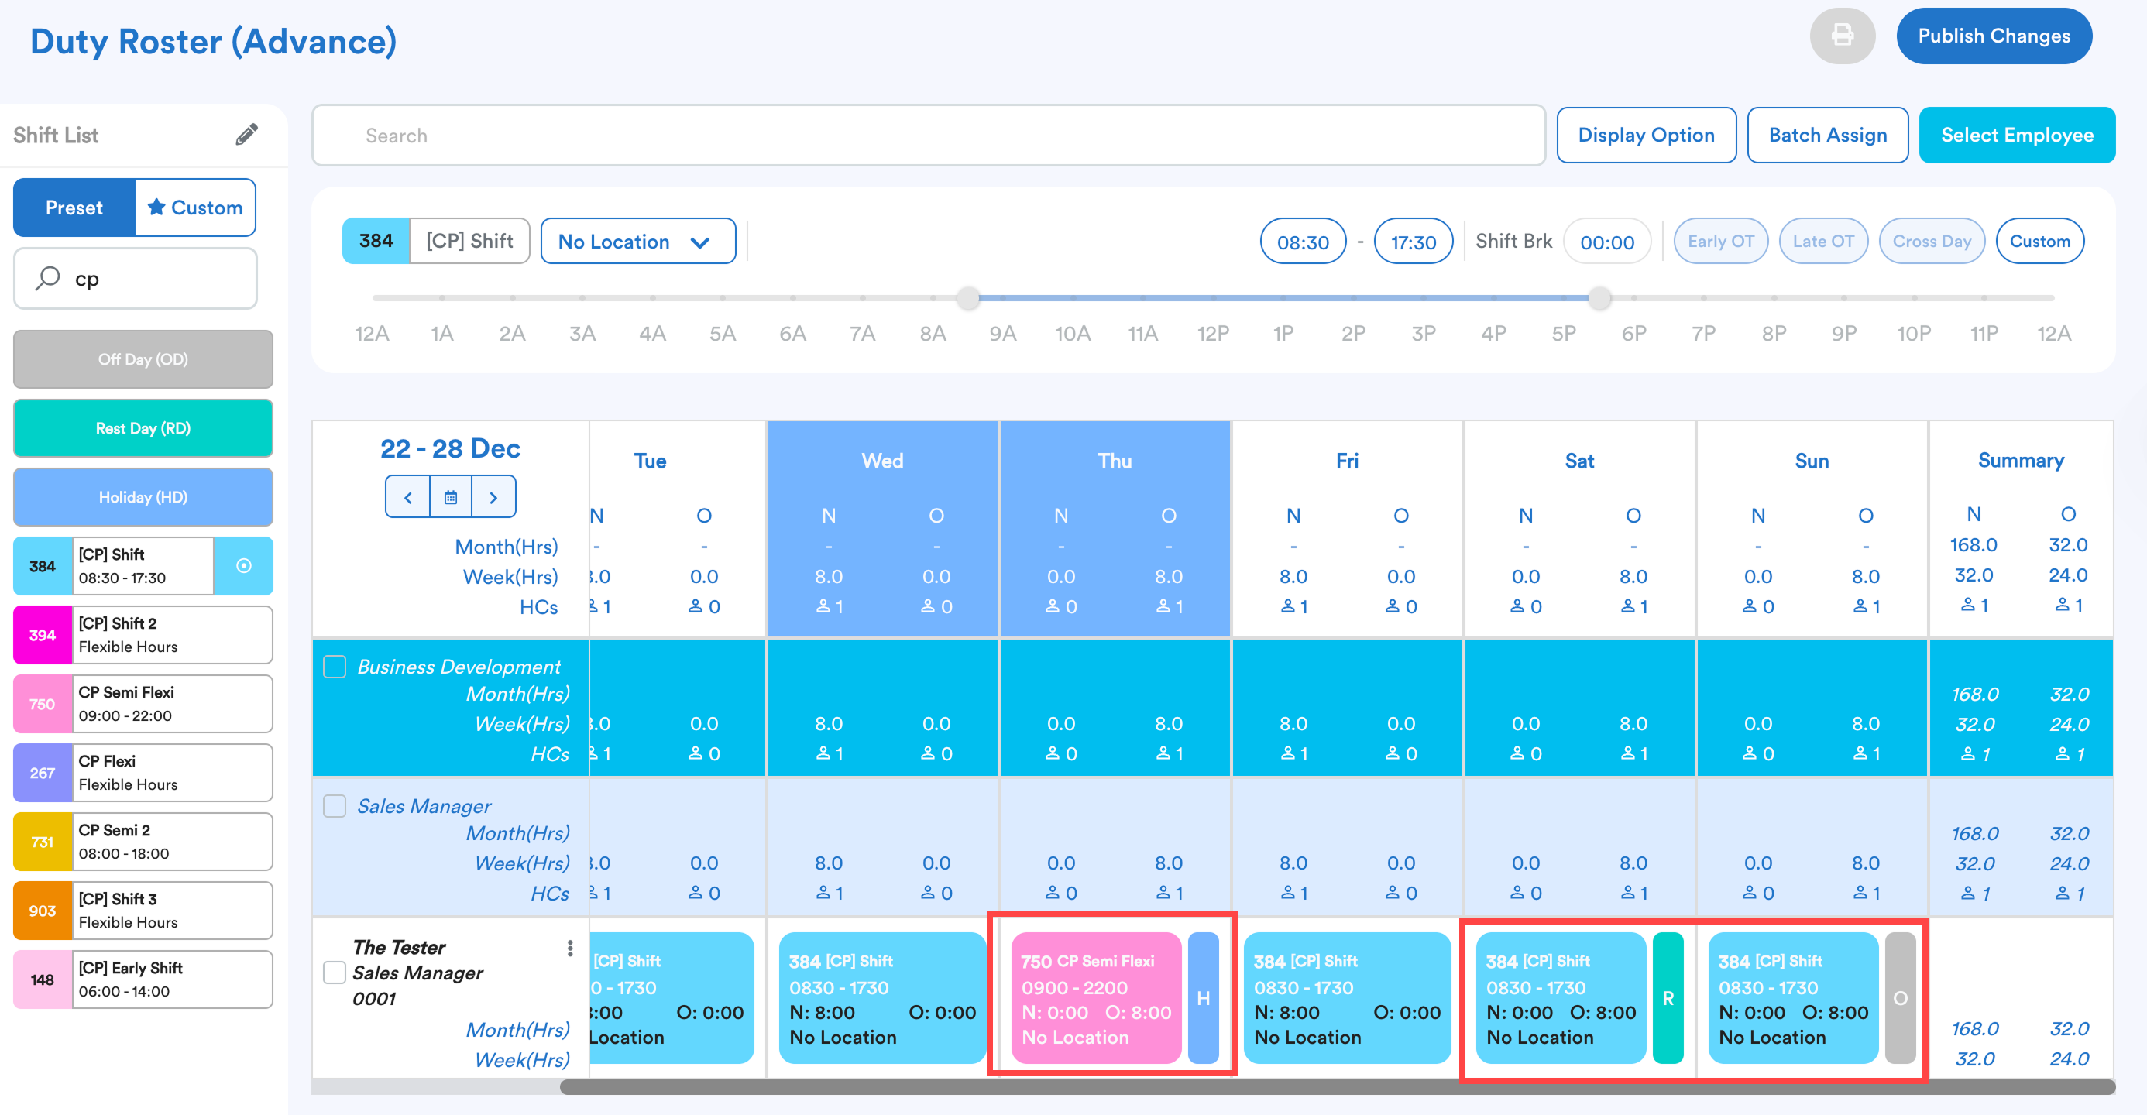2147x1115 pixels.
Task: Go to next week with right arrow
Action: 493,498
